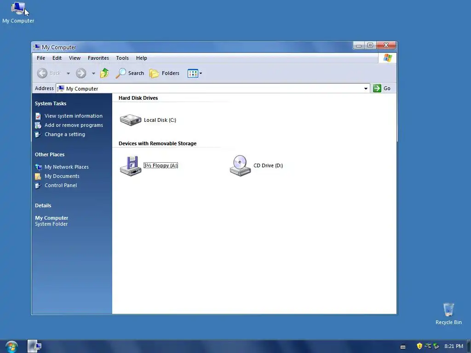Click the safely remove hardware tray icon

pos(436,346)
